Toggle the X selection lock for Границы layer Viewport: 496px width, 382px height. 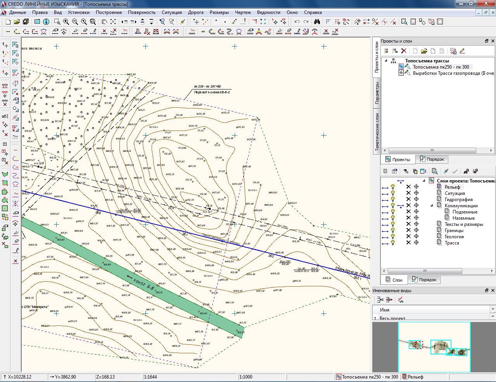click(408, 230)
